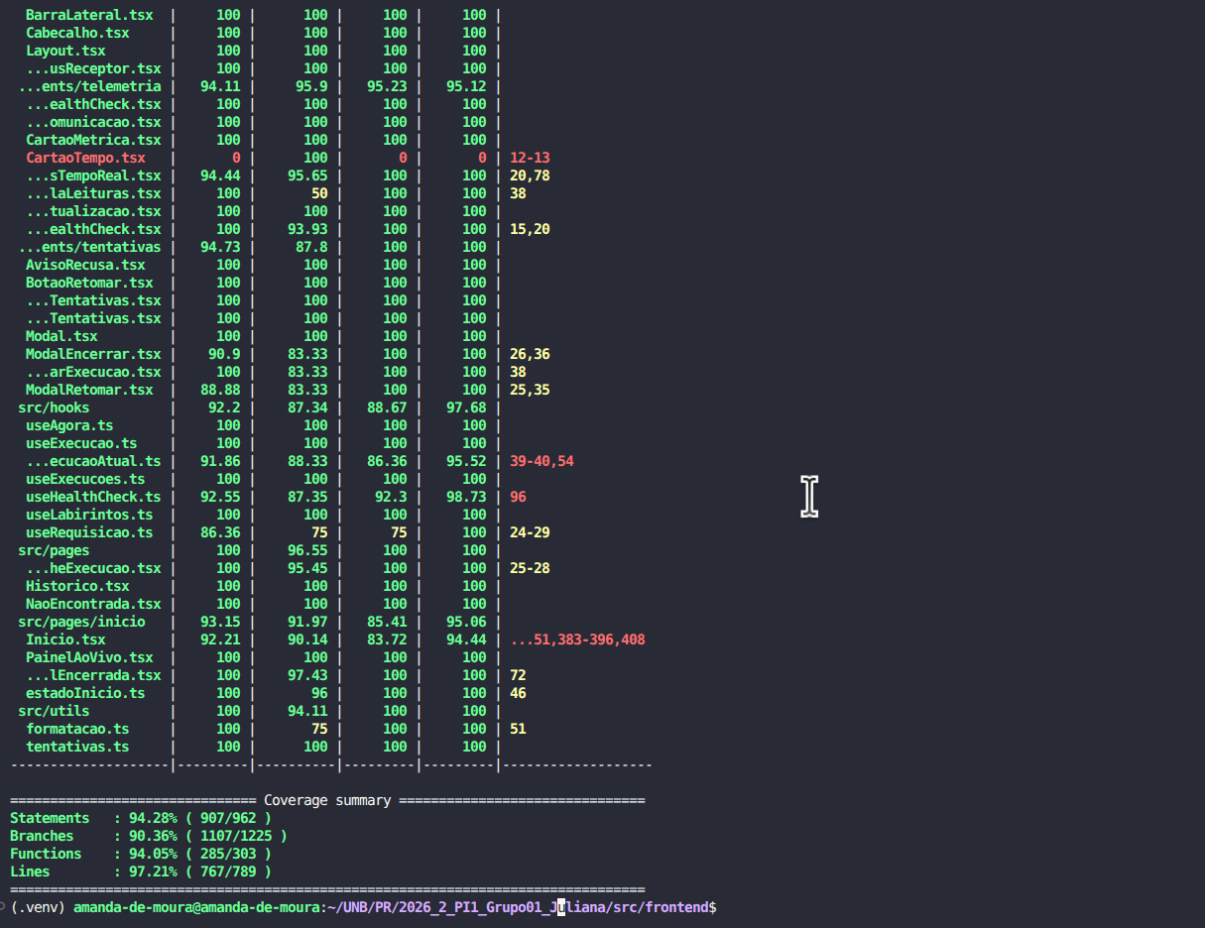Click uncovered lines 20,78

pyautogui.click(x=530, y=175)
